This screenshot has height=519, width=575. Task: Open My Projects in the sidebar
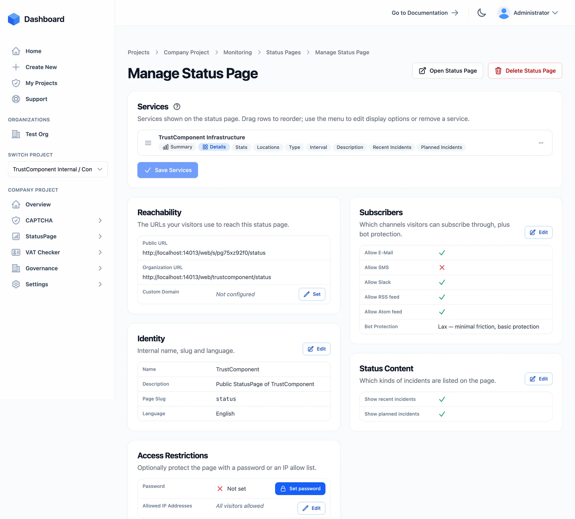[41, 83]
